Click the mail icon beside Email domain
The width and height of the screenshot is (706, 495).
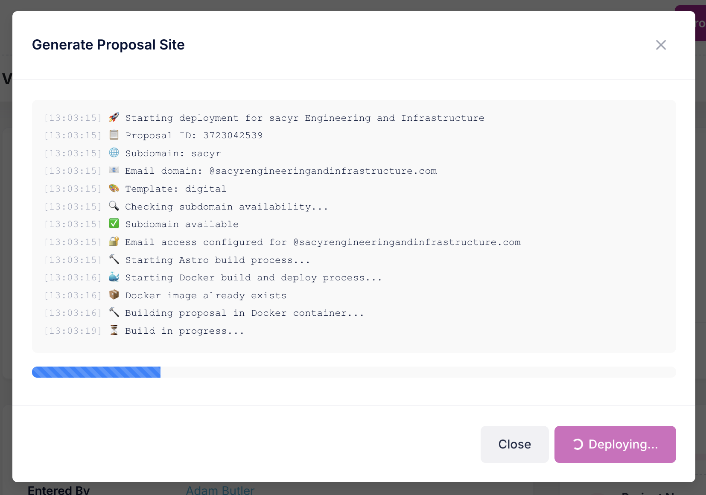point(114,170)
